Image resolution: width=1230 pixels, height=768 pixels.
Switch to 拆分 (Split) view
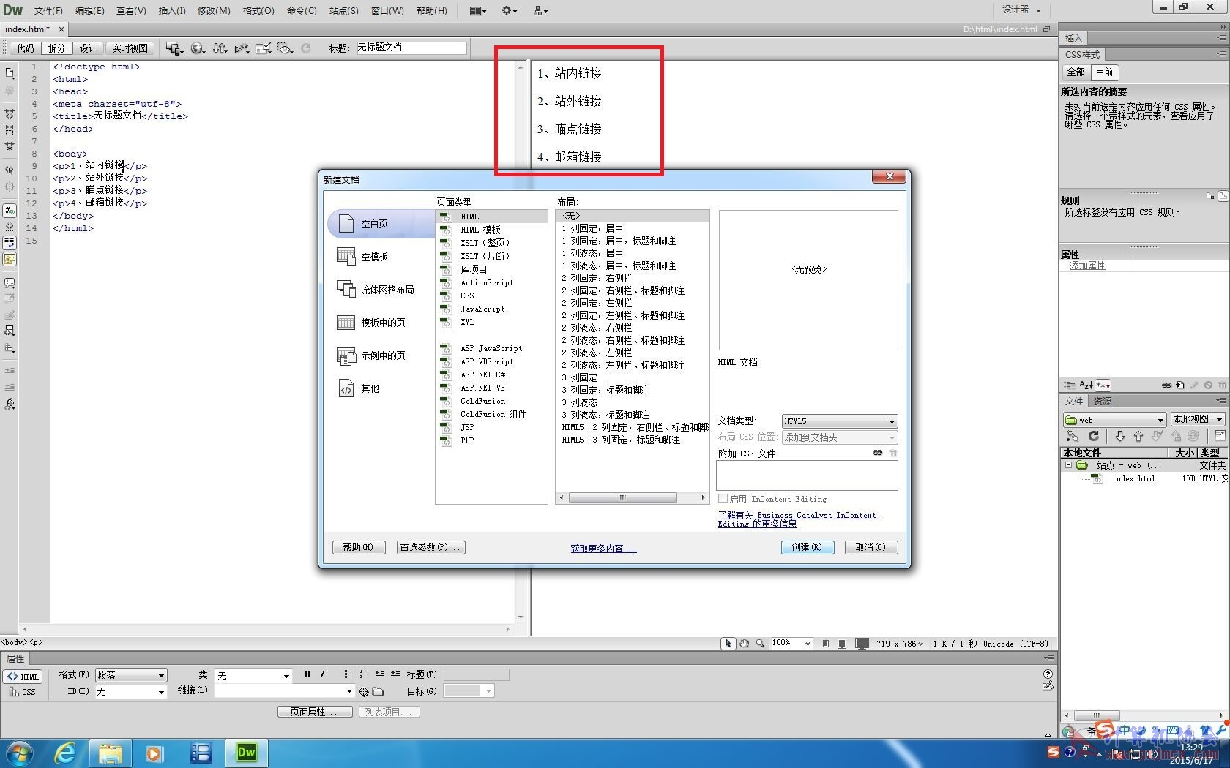pyautogui.click(x=56, y=48)
